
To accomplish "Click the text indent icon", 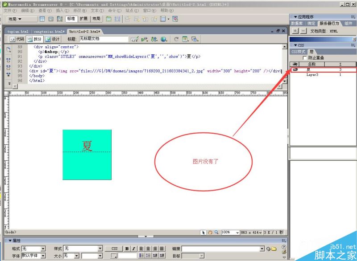I will [x=162, y=256].
